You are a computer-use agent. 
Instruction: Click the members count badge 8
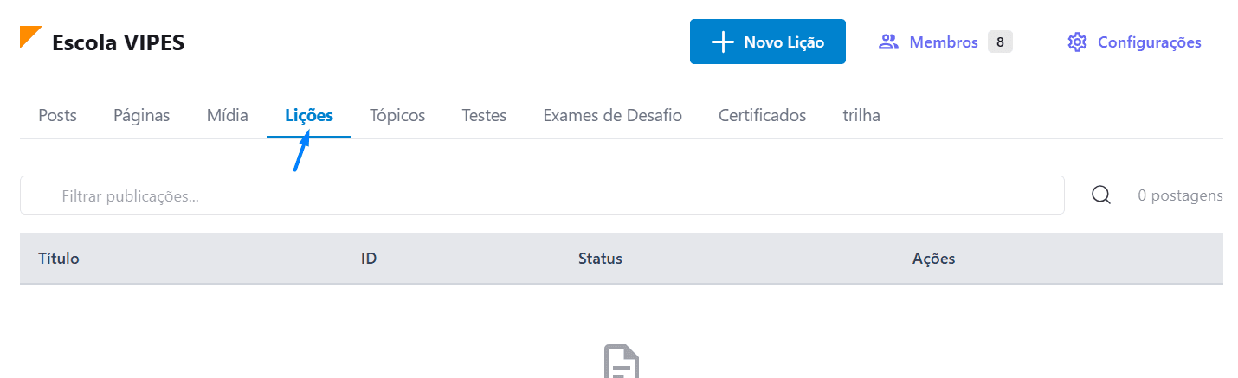click(1000, 42)
